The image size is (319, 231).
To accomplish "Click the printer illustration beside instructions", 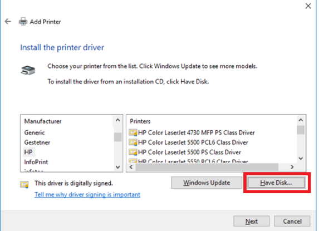I will pos(28,70).
